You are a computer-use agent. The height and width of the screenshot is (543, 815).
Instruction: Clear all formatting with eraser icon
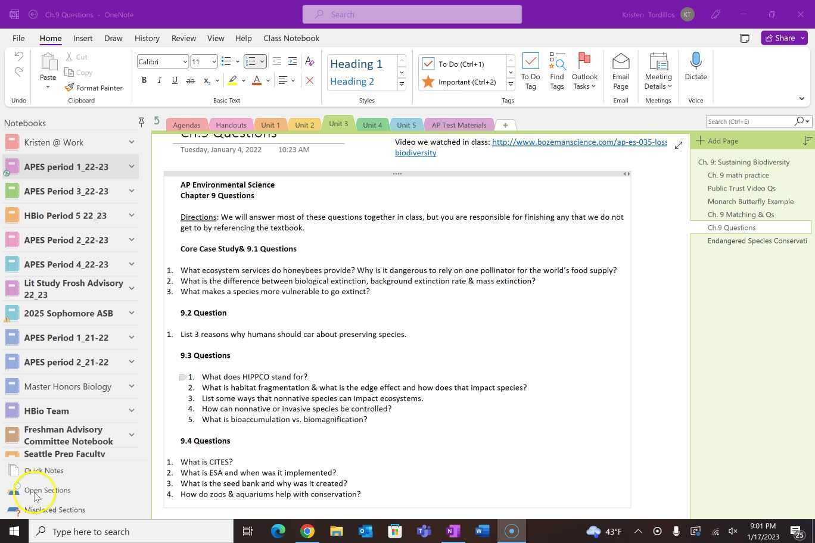pos(309,61)
